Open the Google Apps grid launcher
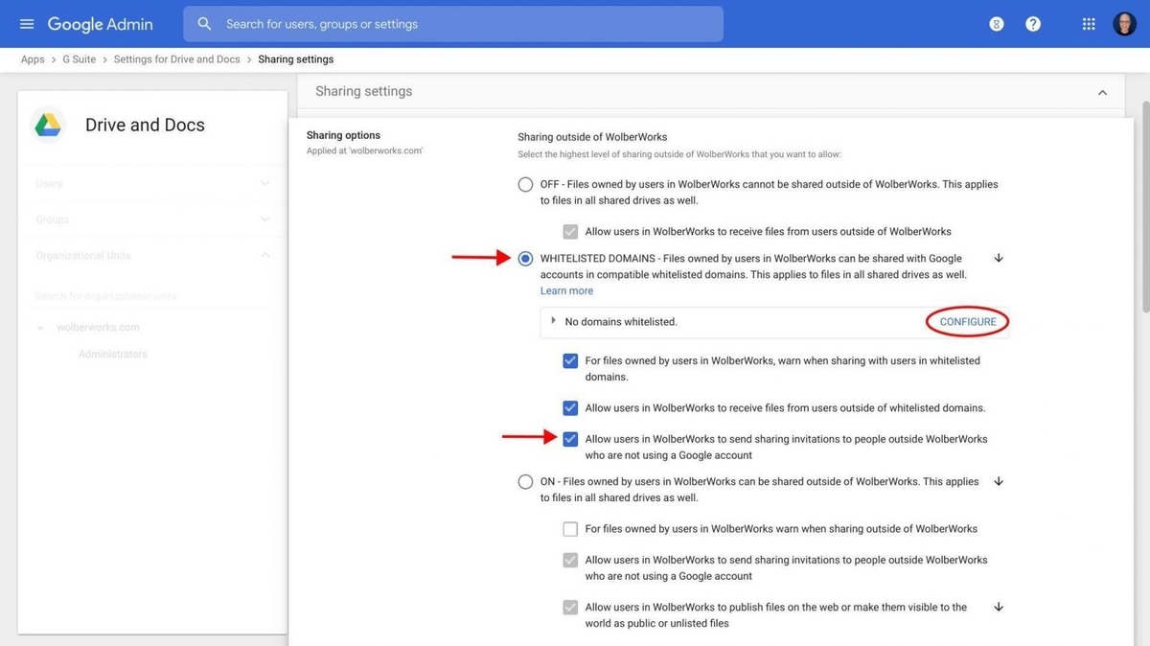Image resolution: width=1150 pixels, height=646 pixels. click(1088, 23)
